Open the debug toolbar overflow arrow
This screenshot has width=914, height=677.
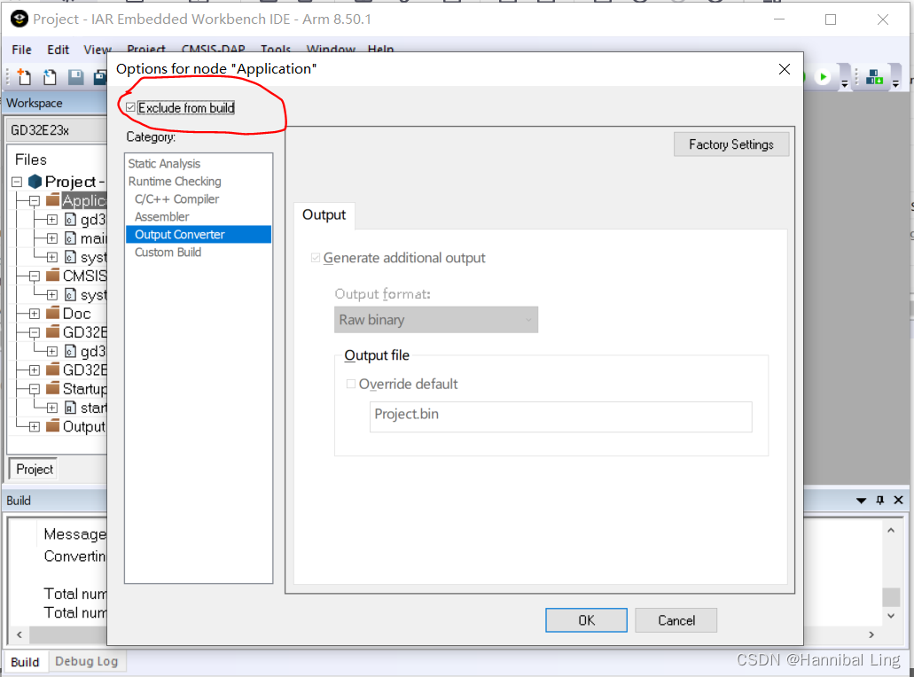pyautogui.click(x=844, y=85)
